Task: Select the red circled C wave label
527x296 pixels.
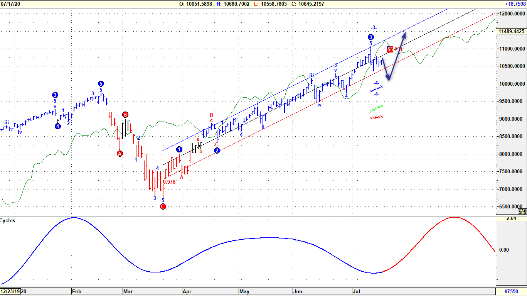Action: (163, 206)
